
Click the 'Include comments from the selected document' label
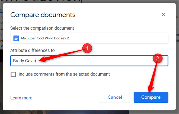coord(64,74)
